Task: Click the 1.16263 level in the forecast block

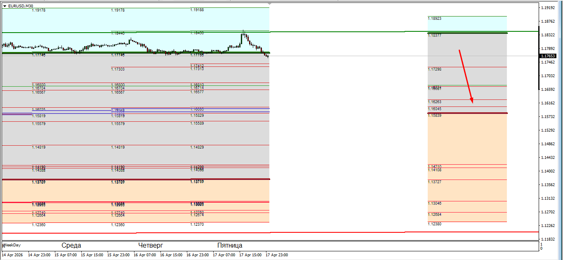Action: [x=435, y=102]
